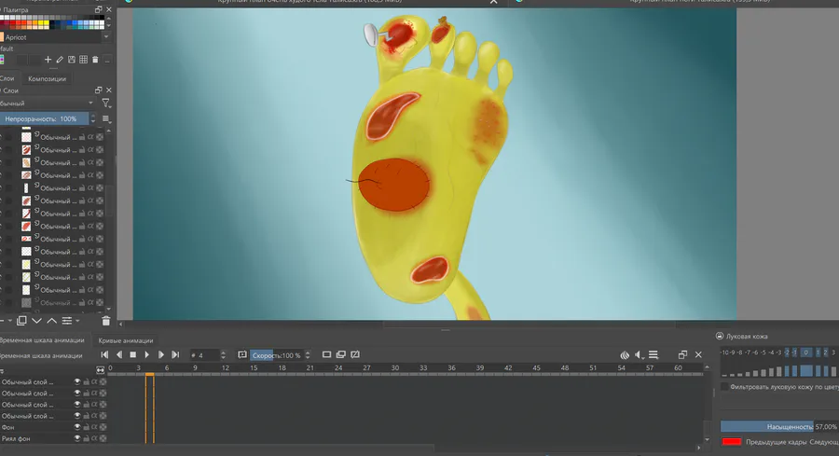Delete the selected layer with trash icon

[x=106, y=321]
